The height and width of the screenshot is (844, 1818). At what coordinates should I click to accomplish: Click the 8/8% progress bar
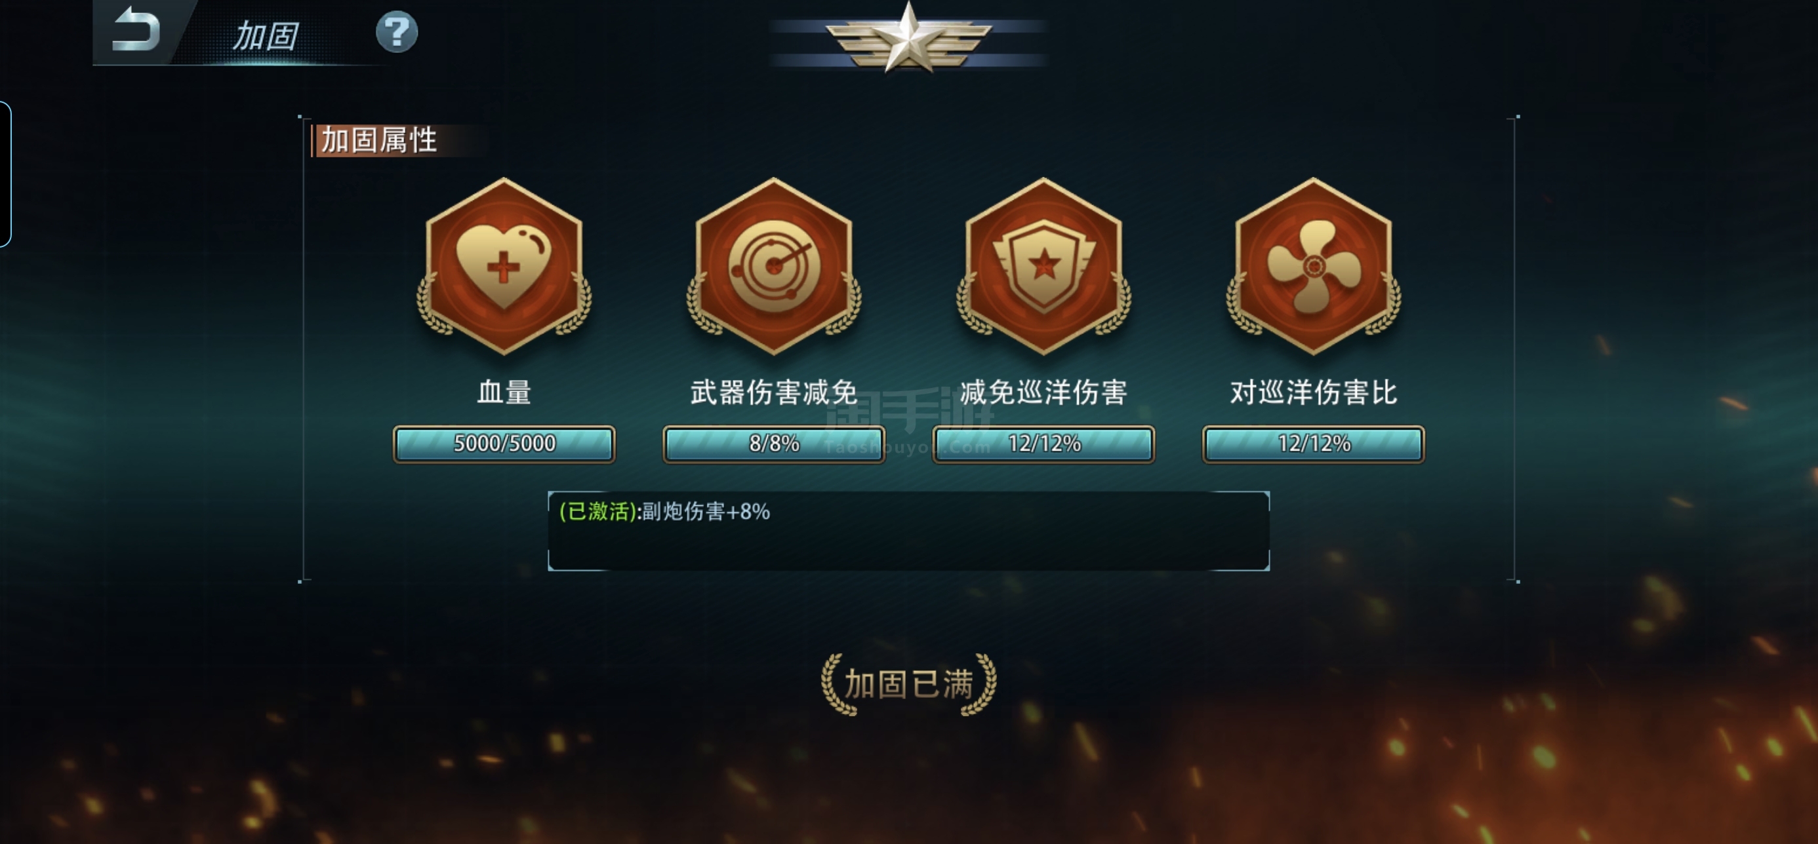(x=773, y=444)
